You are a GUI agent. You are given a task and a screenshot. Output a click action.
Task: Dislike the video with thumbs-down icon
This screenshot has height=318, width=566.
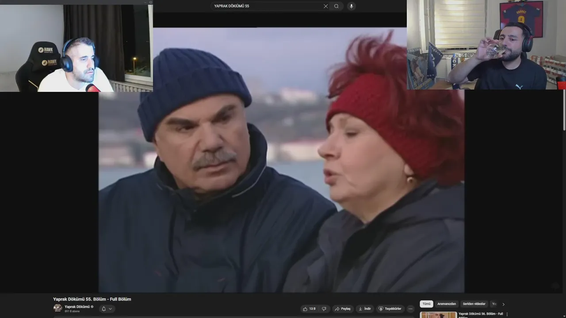pos(324,309)
